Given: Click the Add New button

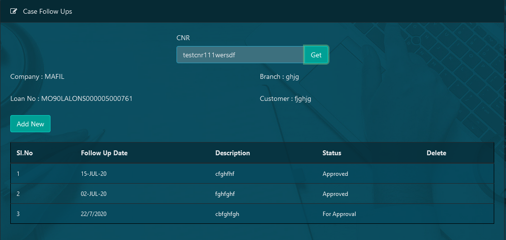Looking at the screenshot, I should click(x=30, y=124).
